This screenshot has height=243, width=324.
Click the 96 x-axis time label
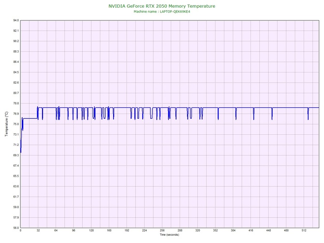pos(74,230)
